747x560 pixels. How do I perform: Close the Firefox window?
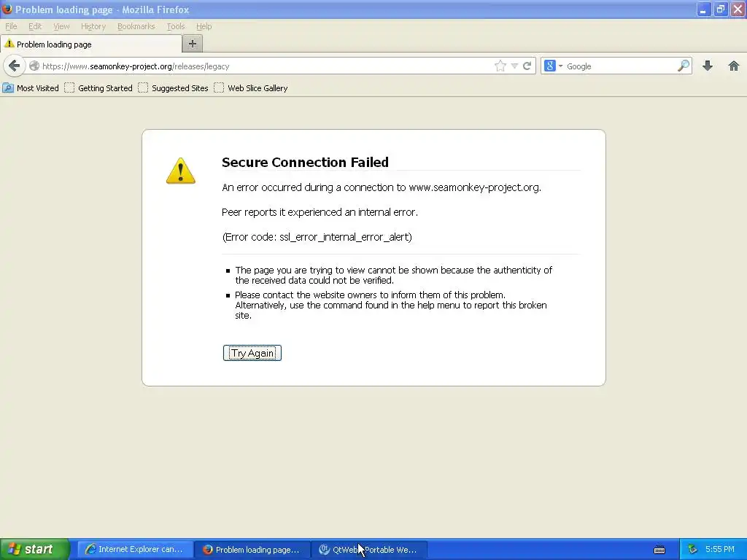(x=738, y=9)
